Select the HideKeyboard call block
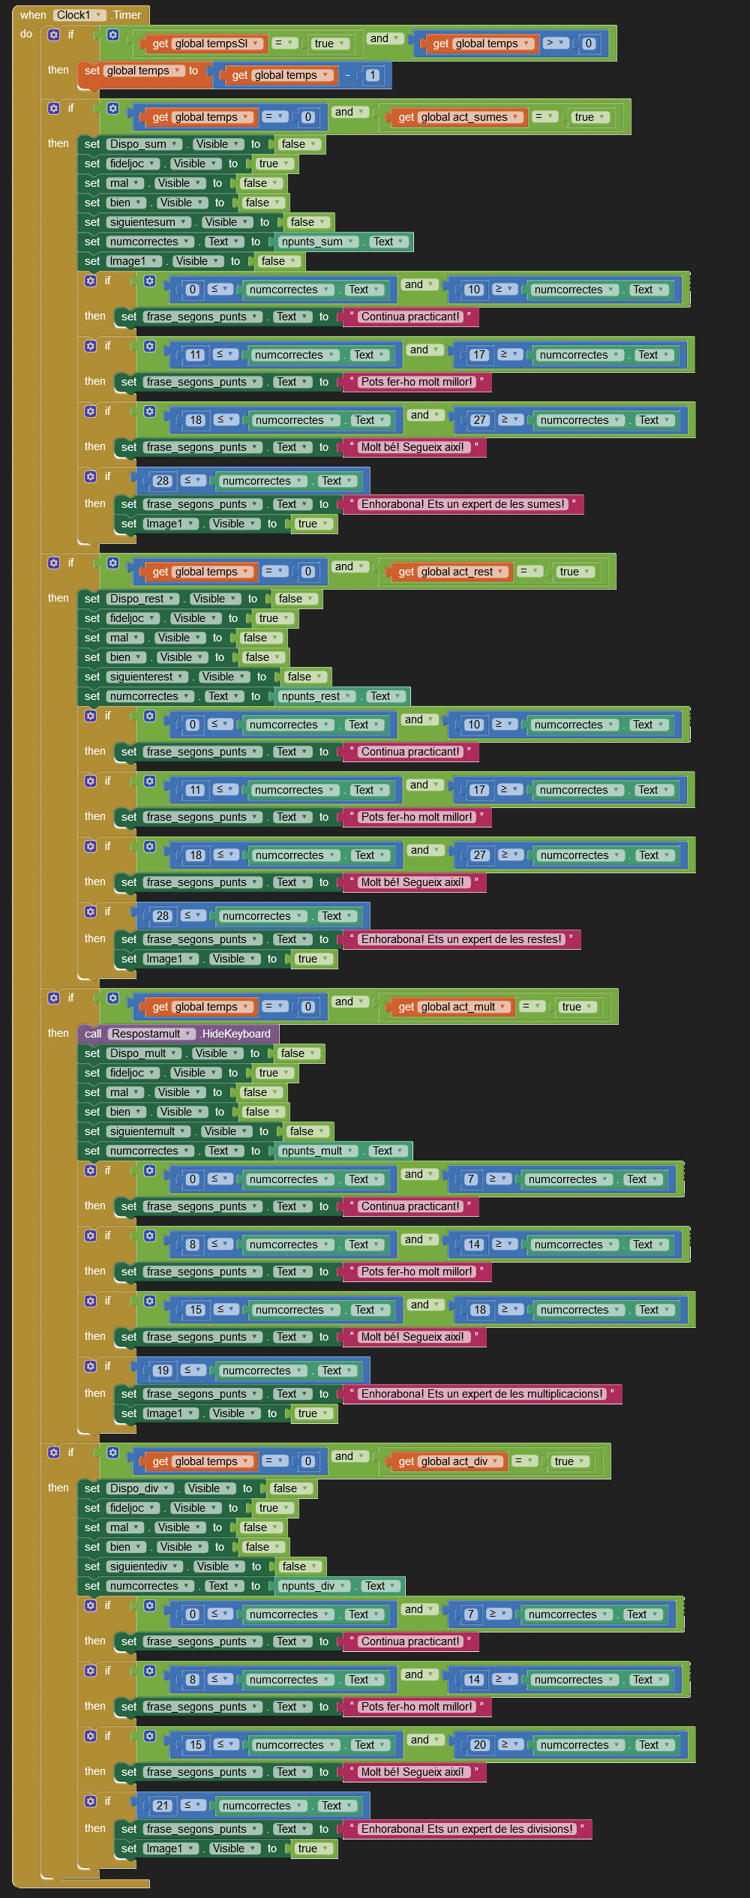Screen dimensions: 750x1898 point(235,1034)
